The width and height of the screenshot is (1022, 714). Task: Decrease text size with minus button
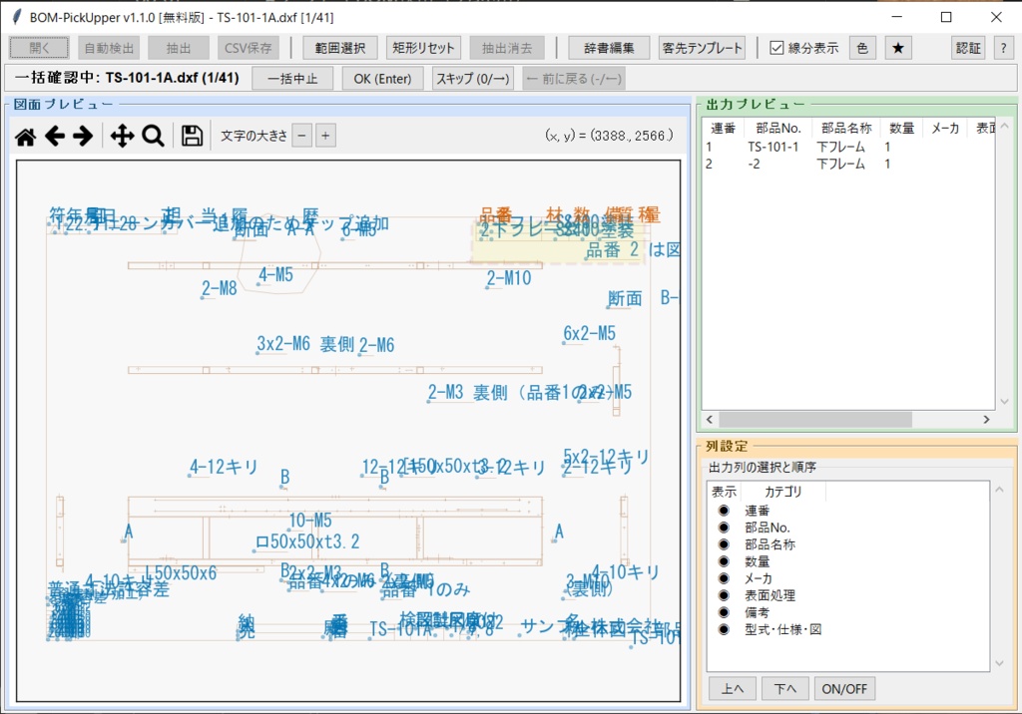301,137
